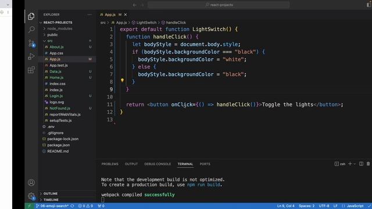The image size is (372, 209).
Task: Change encoding via UTF-8 status item
Action: tap(324, 206)
